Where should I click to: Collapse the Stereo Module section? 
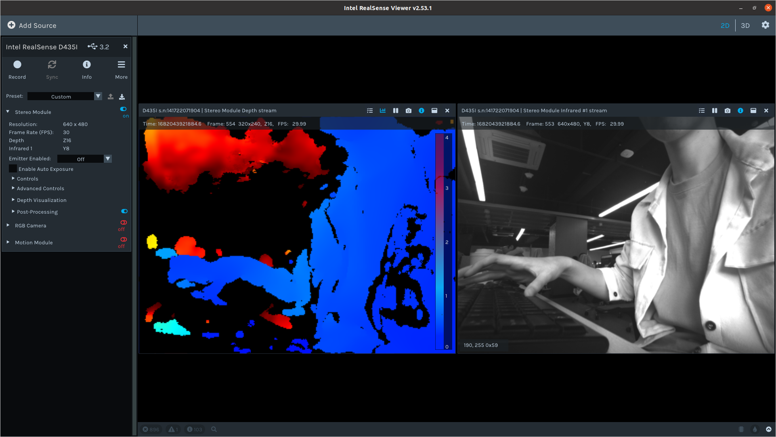point(8,112)
